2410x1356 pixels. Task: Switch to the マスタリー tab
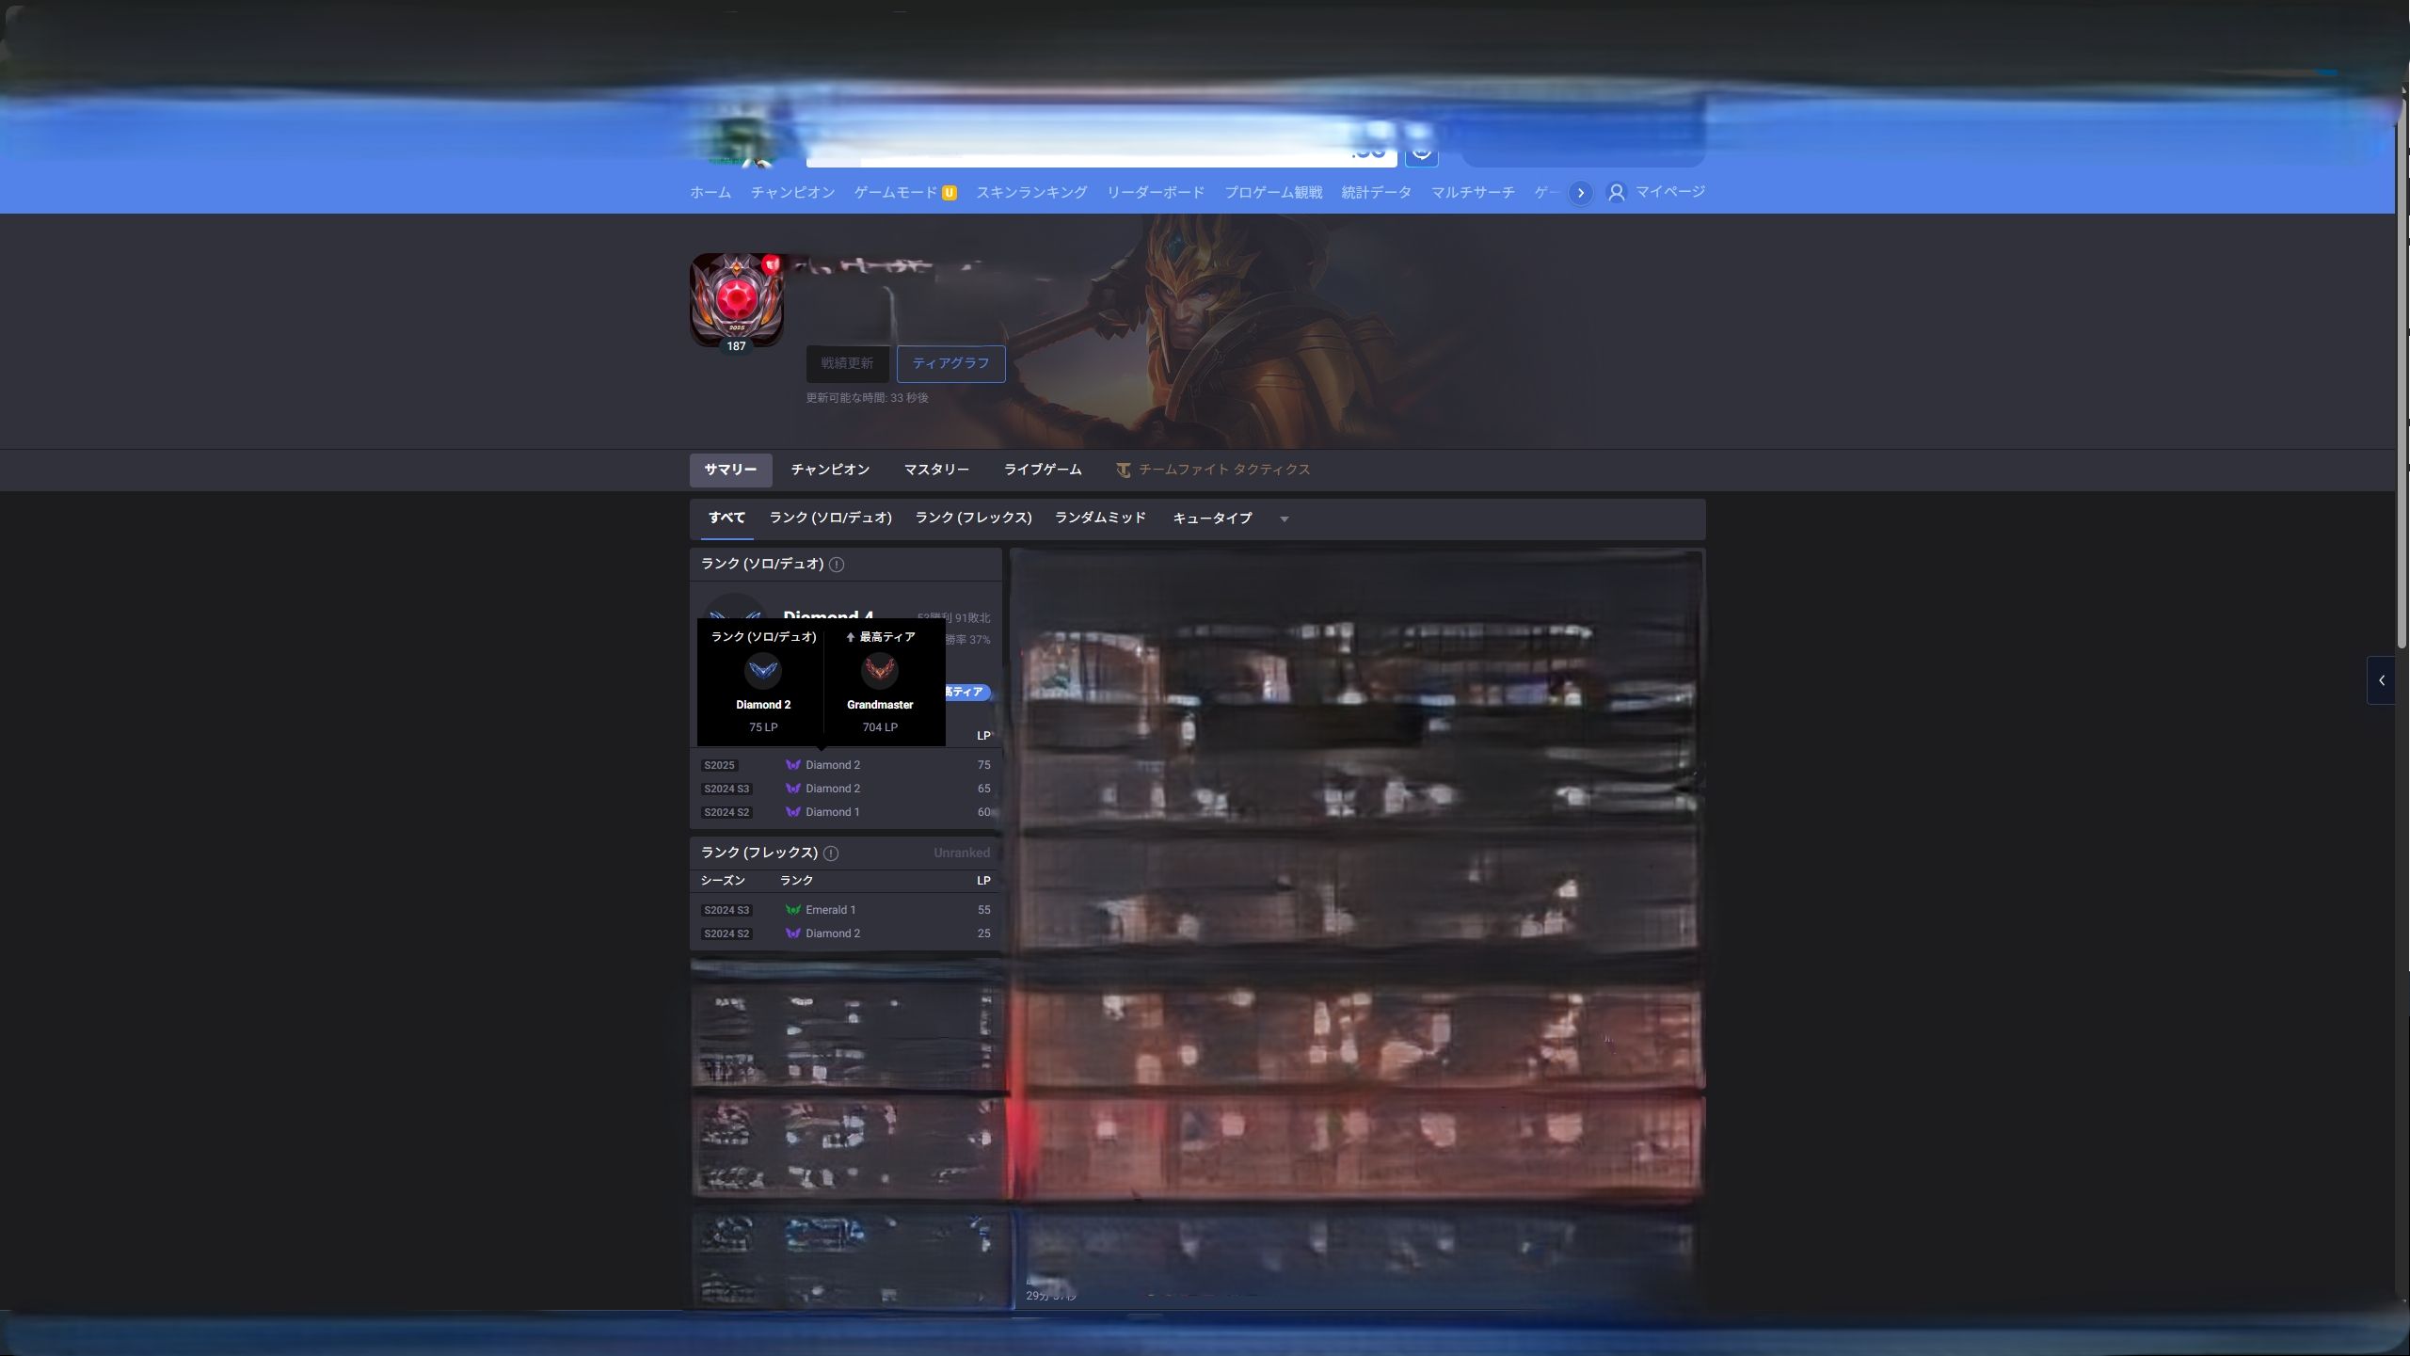(936, 470)
